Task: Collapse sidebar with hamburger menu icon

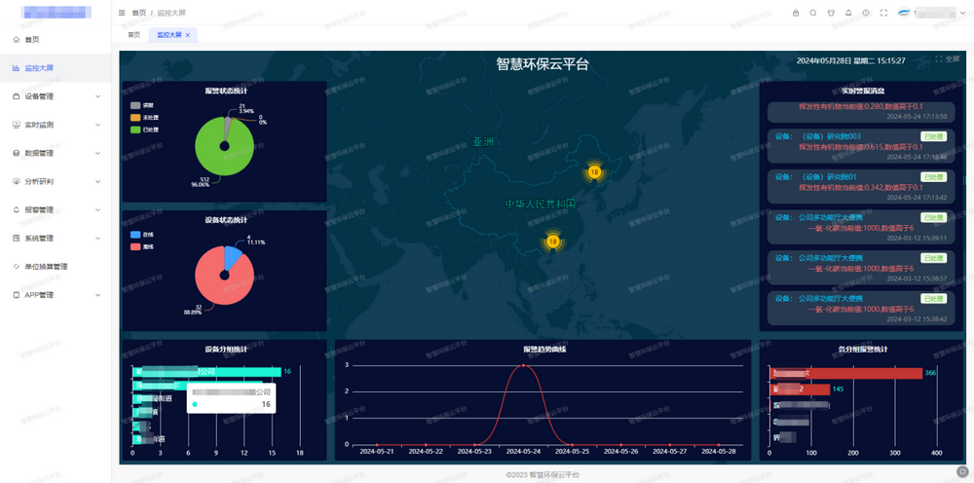Action: click(x=122, y=13)
